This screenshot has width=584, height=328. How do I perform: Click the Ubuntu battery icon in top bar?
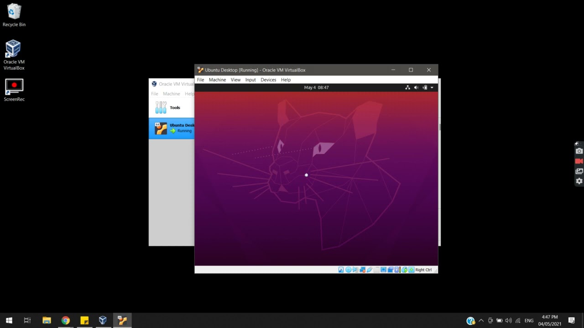(x=425, y=87)
